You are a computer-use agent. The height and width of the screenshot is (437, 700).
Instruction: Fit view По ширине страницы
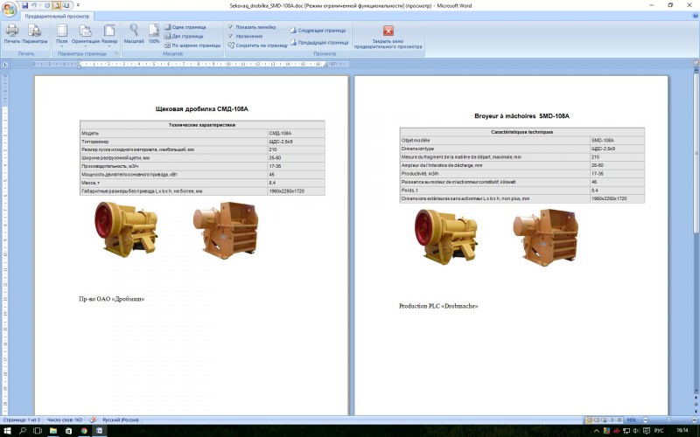click(x=192, y=45)
